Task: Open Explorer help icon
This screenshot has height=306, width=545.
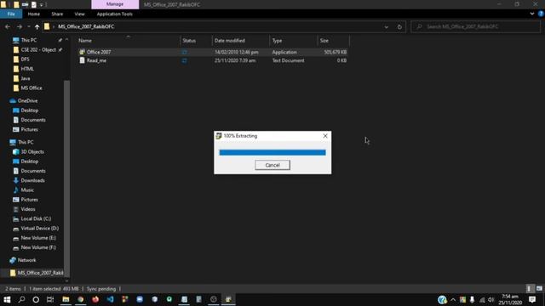Action: click(541, 14)
